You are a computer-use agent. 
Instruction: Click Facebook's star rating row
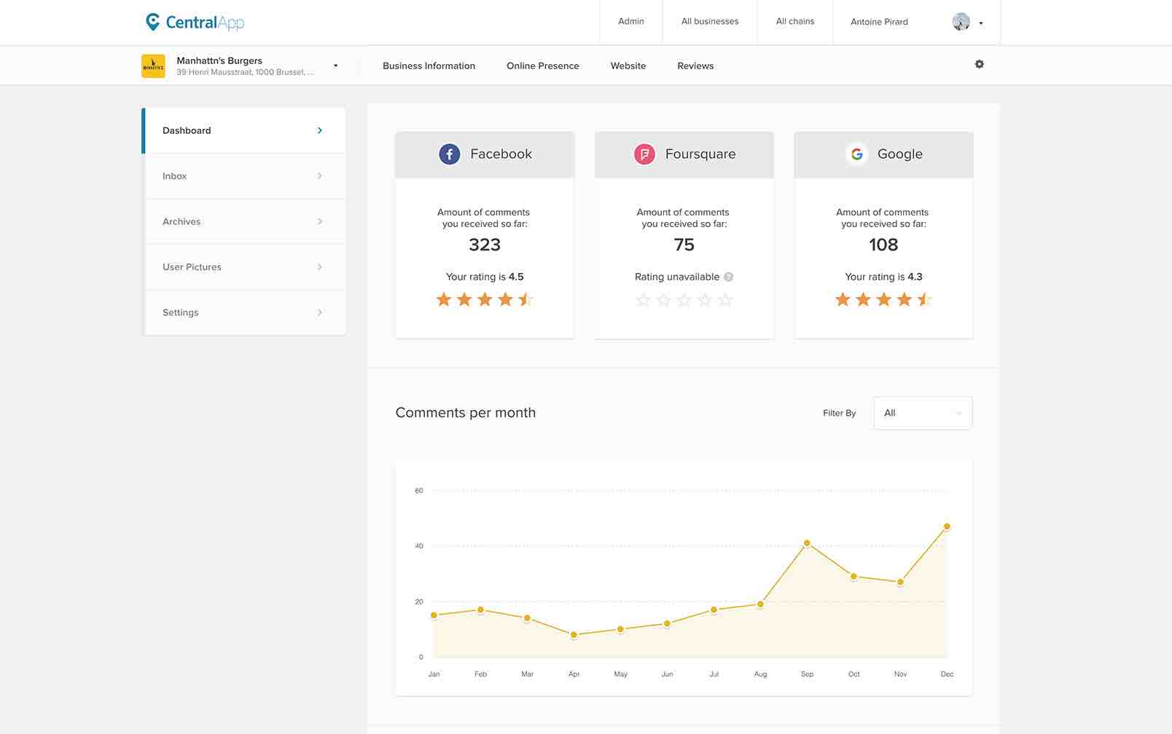pos(485,299)
